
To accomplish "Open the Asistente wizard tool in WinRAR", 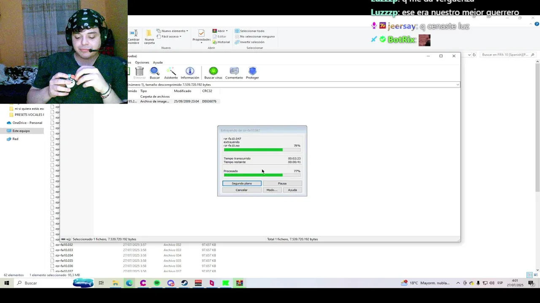I will tap(171, 73).
